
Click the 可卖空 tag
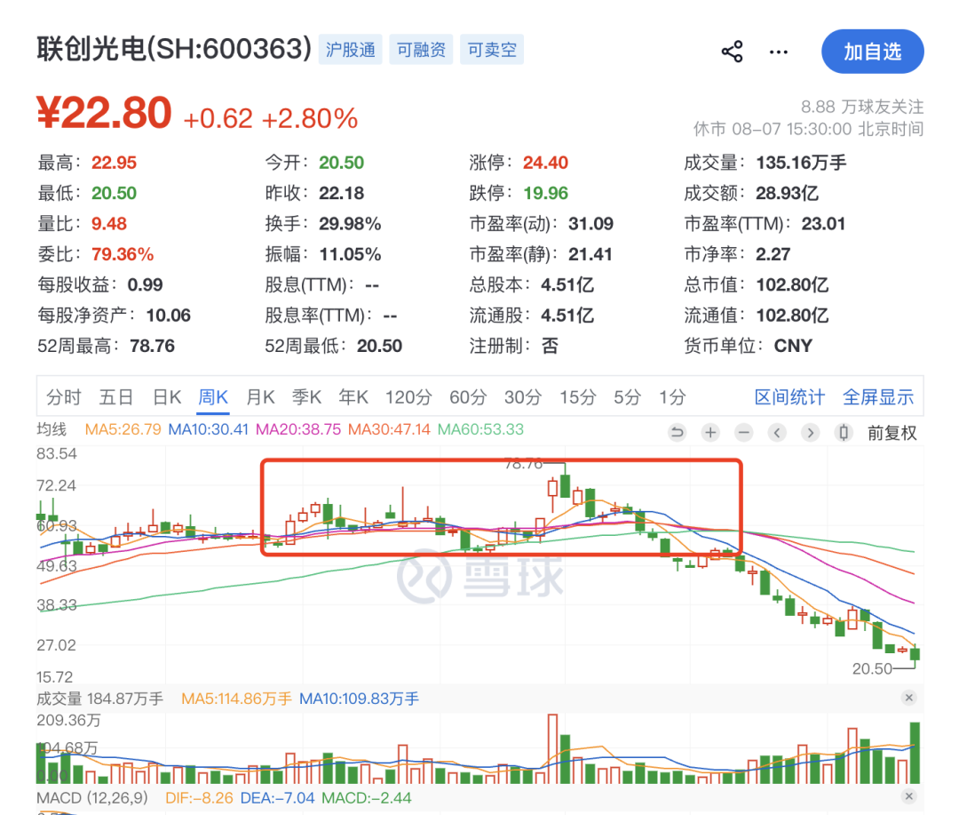tap(492, 50)
